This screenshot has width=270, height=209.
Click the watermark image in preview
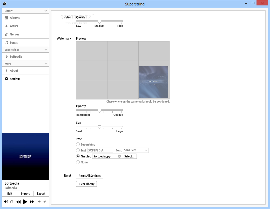point(154,82)
